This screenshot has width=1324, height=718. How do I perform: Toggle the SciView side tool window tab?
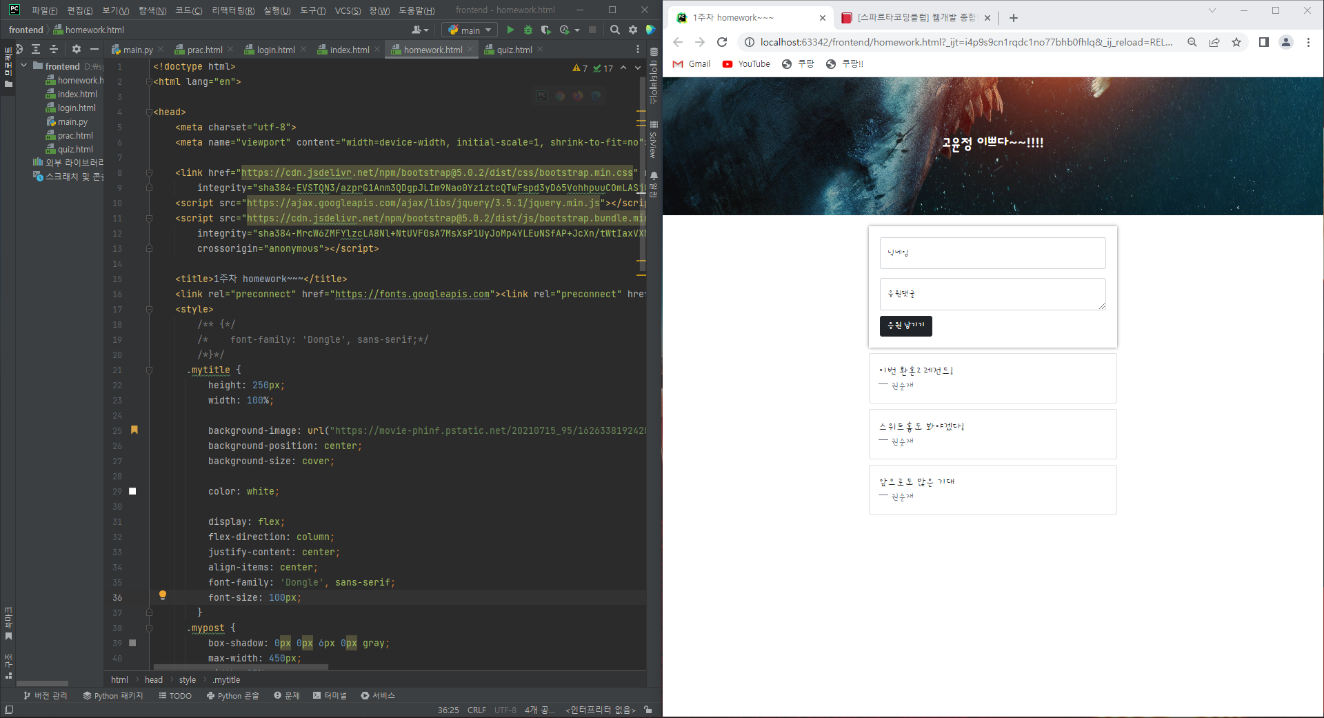point(654,140)
